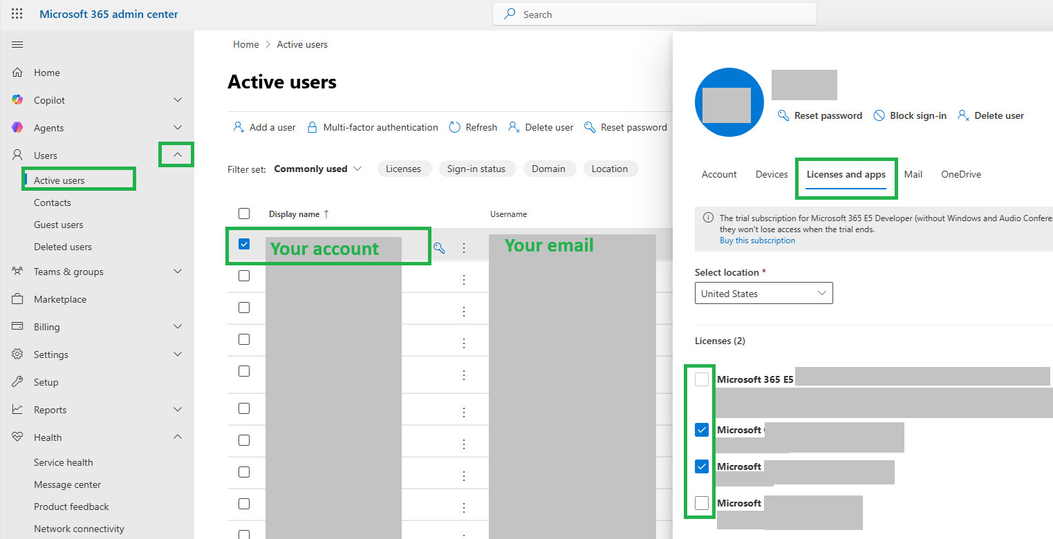Expand the Settings chevron

click(178, 354)
